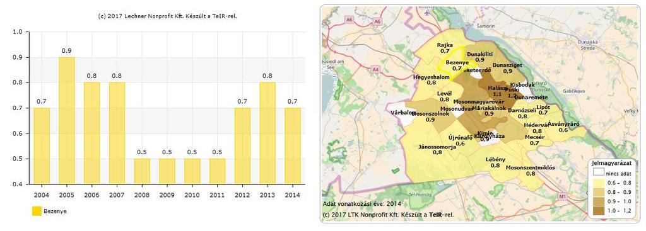646x231 pixels.
Task: Click the Újrónafő label on the map
Action: (x=460, y=138)
